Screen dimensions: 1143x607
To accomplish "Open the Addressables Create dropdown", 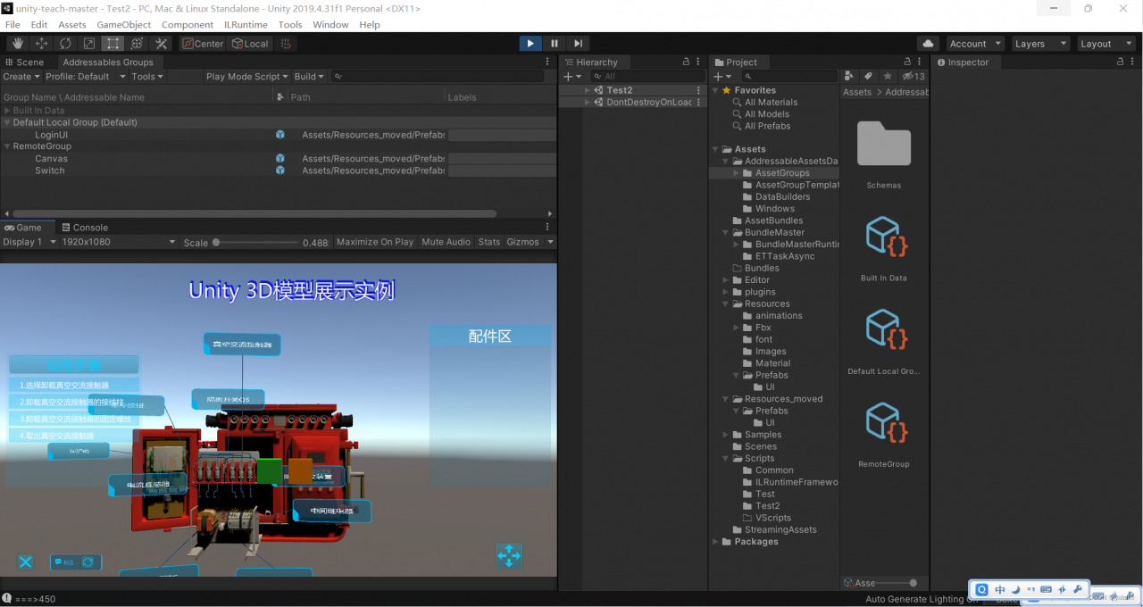I will (x=21, y=77).
